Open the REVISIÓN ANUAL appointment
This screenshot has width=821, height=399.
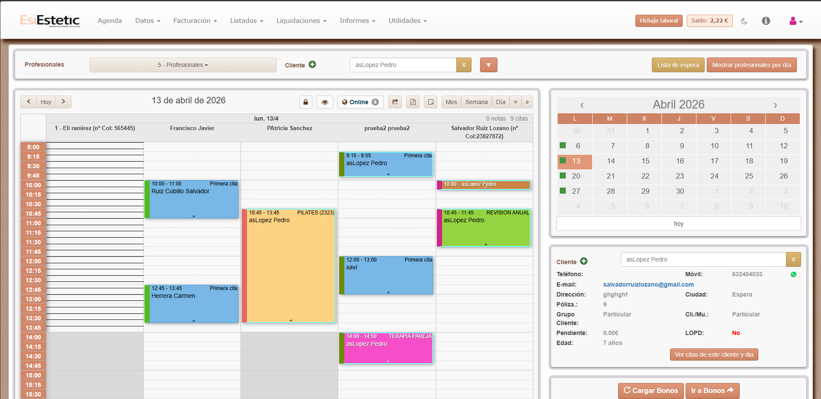[484, 228]
